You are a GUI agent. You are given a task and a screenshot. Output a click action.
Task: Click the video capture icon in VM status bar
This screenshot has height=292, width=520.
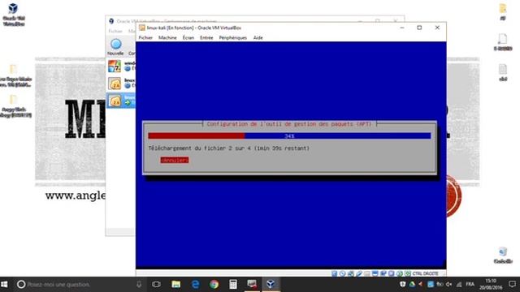click(383, 273)
